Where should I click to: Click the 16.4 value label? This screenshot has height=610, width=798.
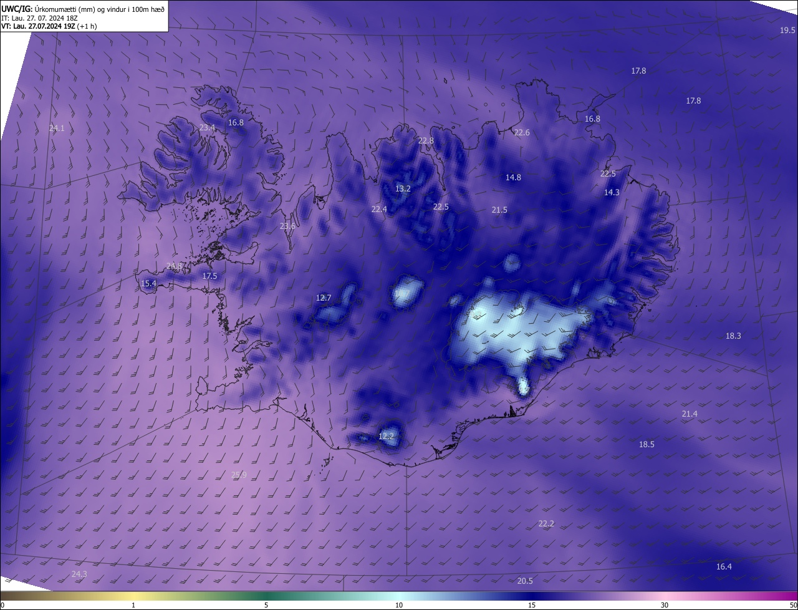(x=724, y=567)
